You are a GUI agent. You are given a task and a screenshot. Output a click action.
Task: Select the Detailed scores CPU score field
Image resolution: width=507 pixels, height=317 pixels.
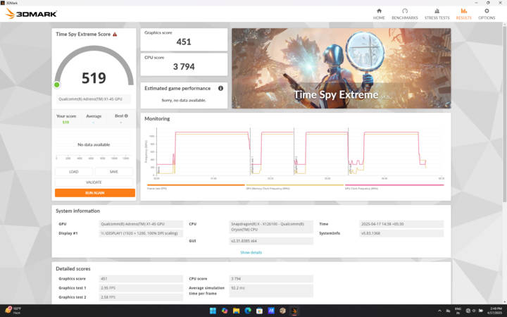(x=271, y=278)
